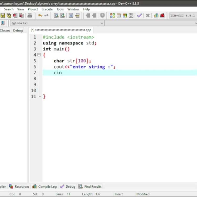The image size is (197, 197).
Task: Click the yellow floppy Save icon
Action: coord(3,15)
